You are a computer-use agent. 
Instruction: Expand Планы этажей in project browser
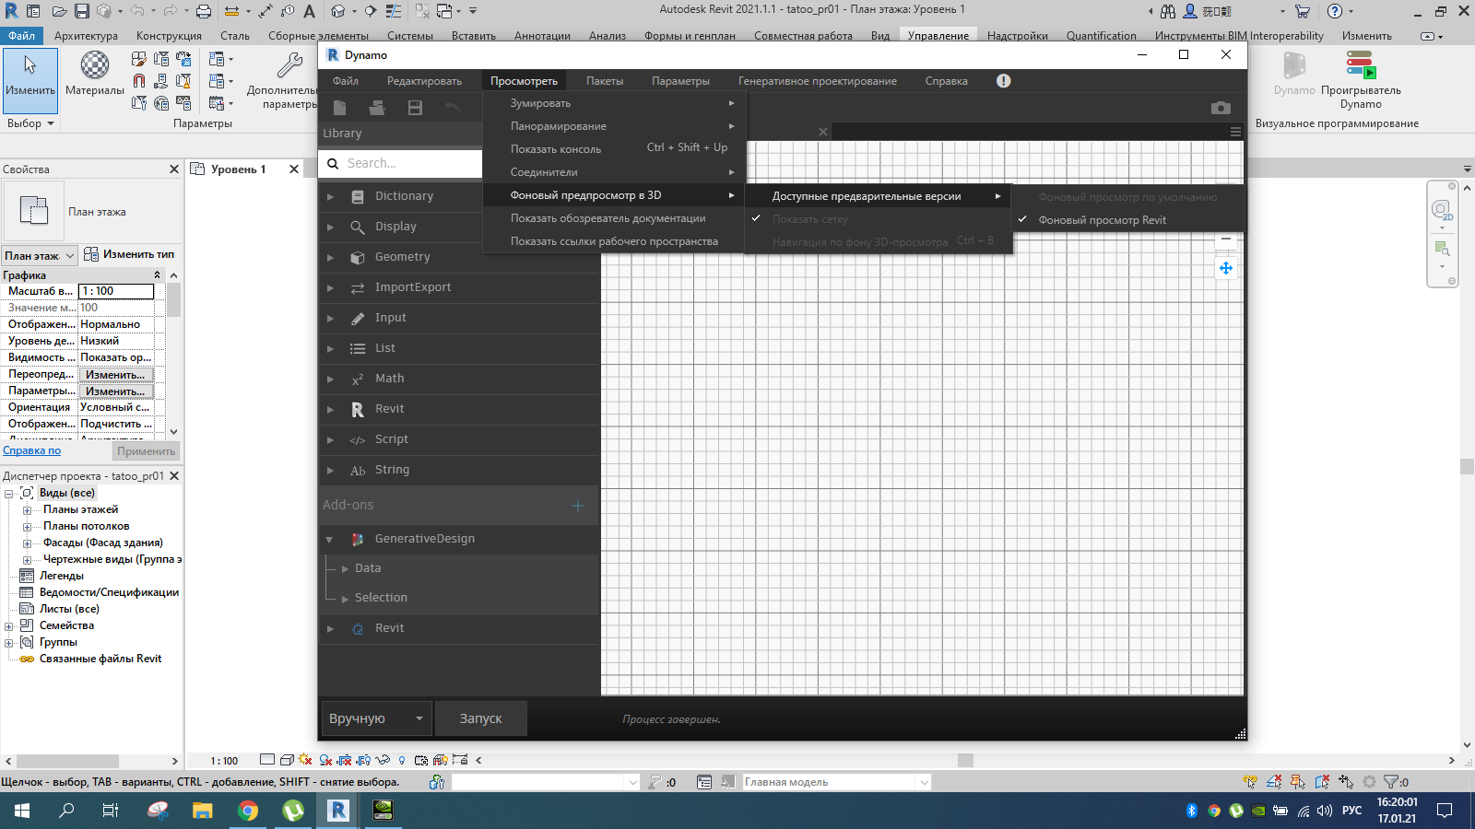point(27,509)
